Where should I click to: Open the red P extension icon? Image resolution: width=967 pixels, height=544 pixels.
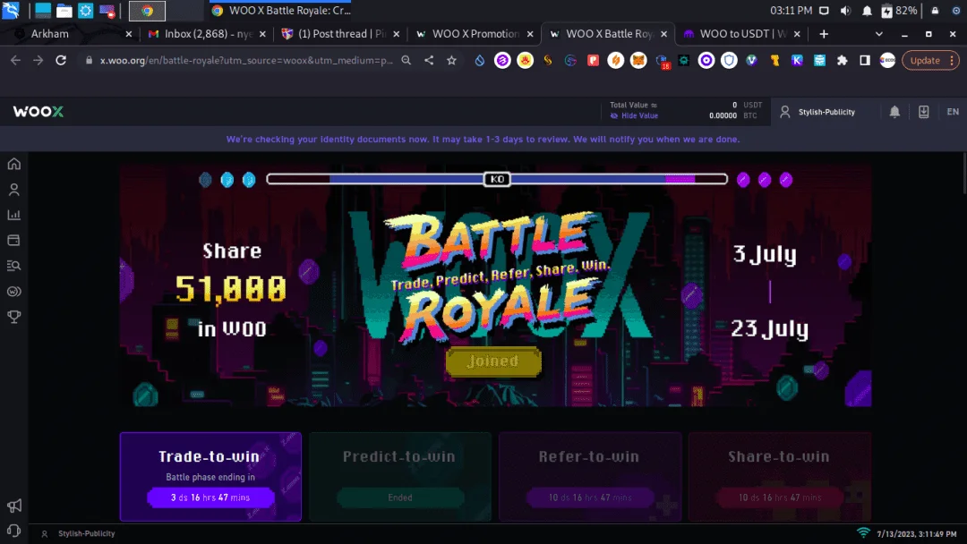[593, 60]
